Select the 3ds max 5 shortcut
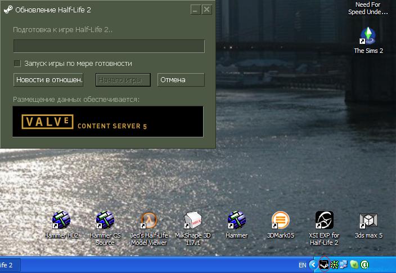396x273 pixels. pyautogui.click(x=368, y=225)
